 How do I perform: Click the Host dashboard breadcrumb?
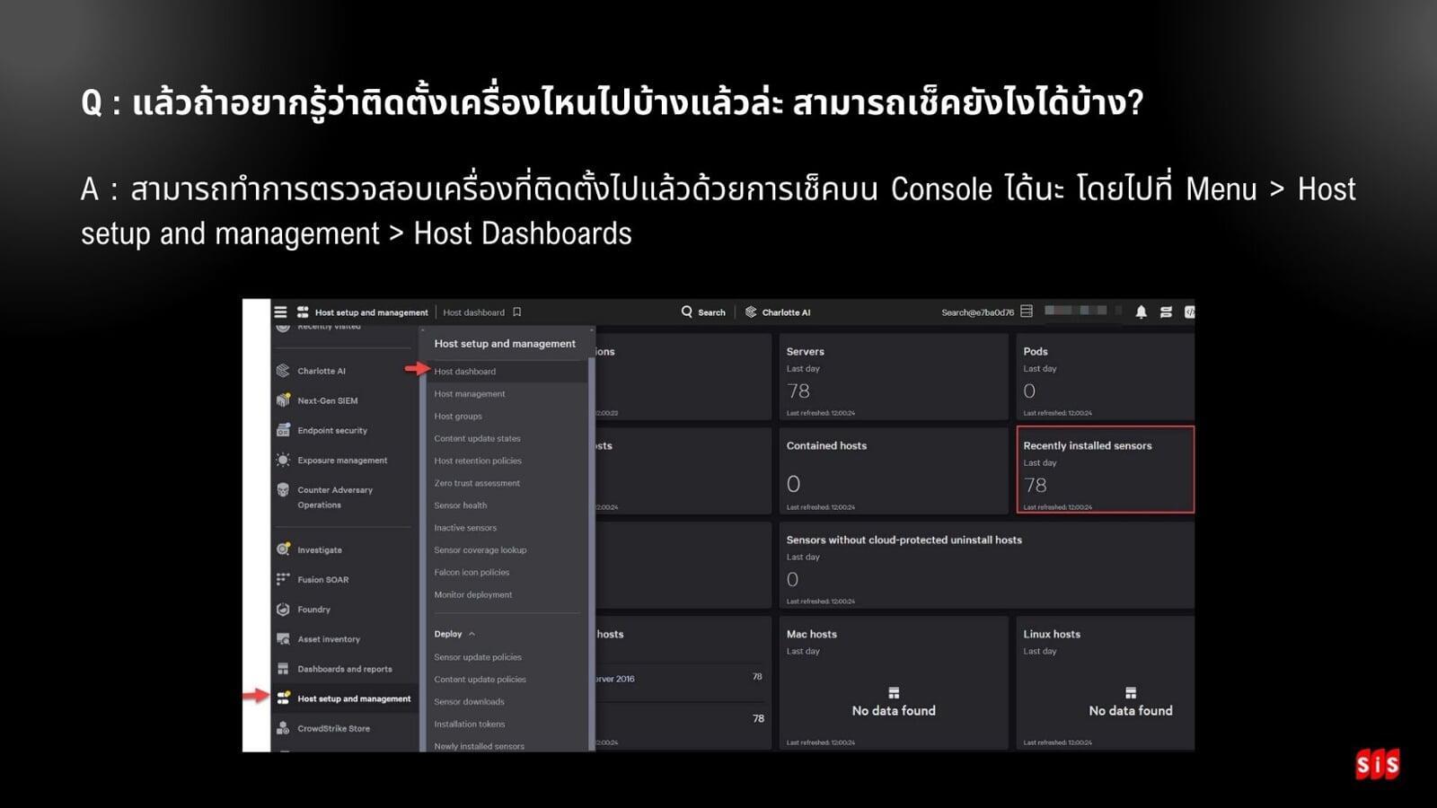coord(473,312)
